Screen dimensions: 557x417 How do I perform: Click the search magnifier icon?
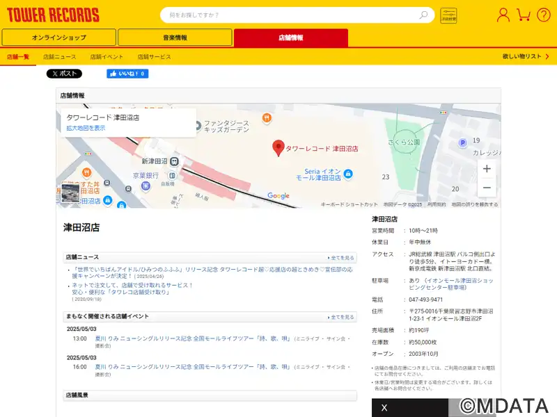pyautogui.click(x=423, y=15)
